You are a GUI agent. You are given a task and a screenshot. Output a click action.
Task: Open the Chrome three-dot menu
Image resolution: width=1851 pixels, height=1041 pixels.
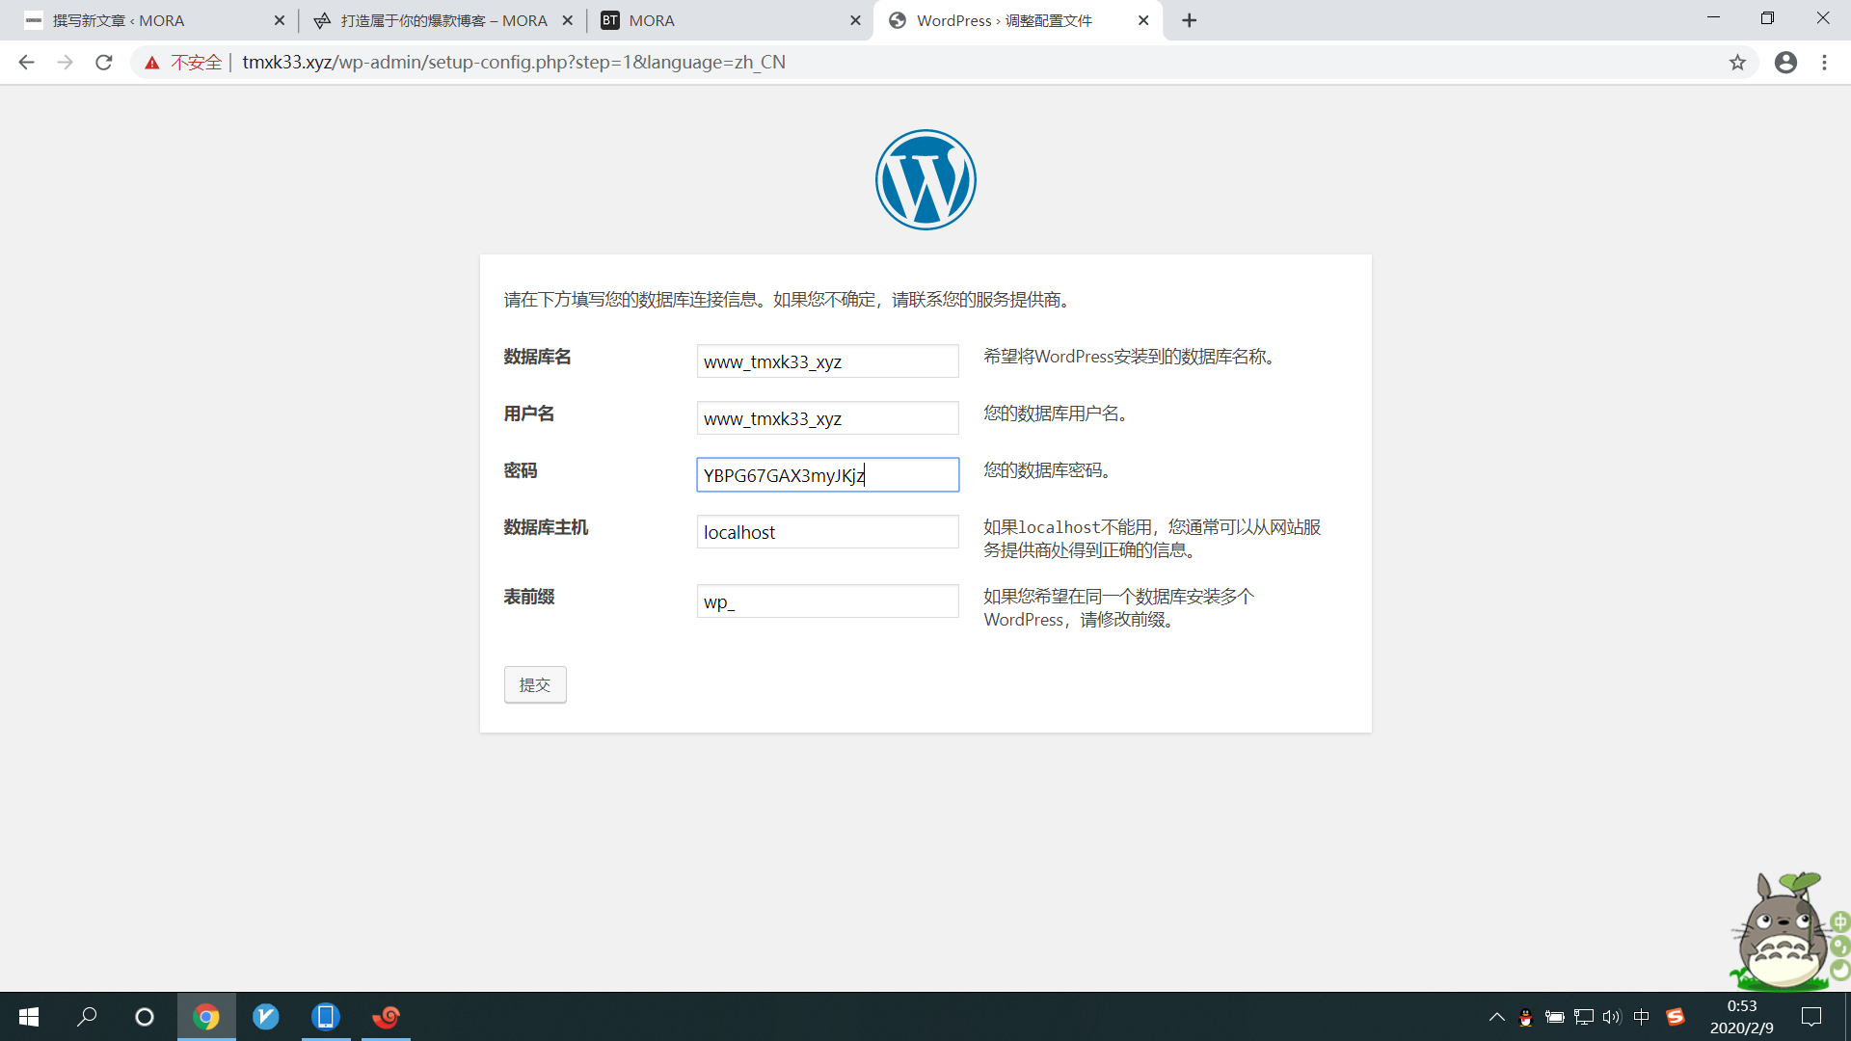click(1824, 63)
